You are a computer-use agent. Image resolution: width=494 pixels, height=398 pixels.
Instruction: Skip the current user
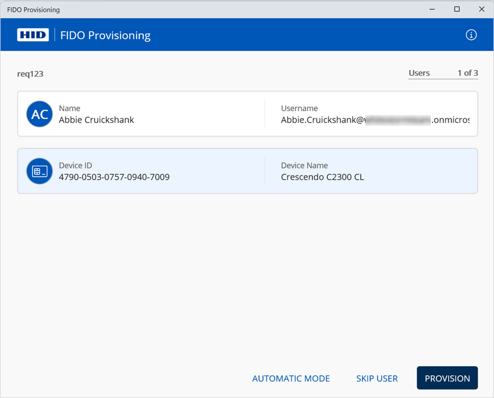(x=377, y=378)
